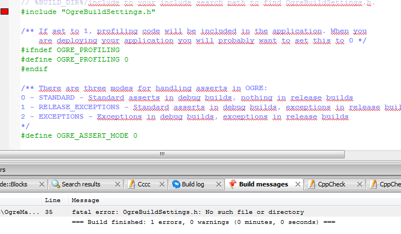Click line number 35 in build messages
The width and height of the screenshot is (401, 234).
point(49,212)
